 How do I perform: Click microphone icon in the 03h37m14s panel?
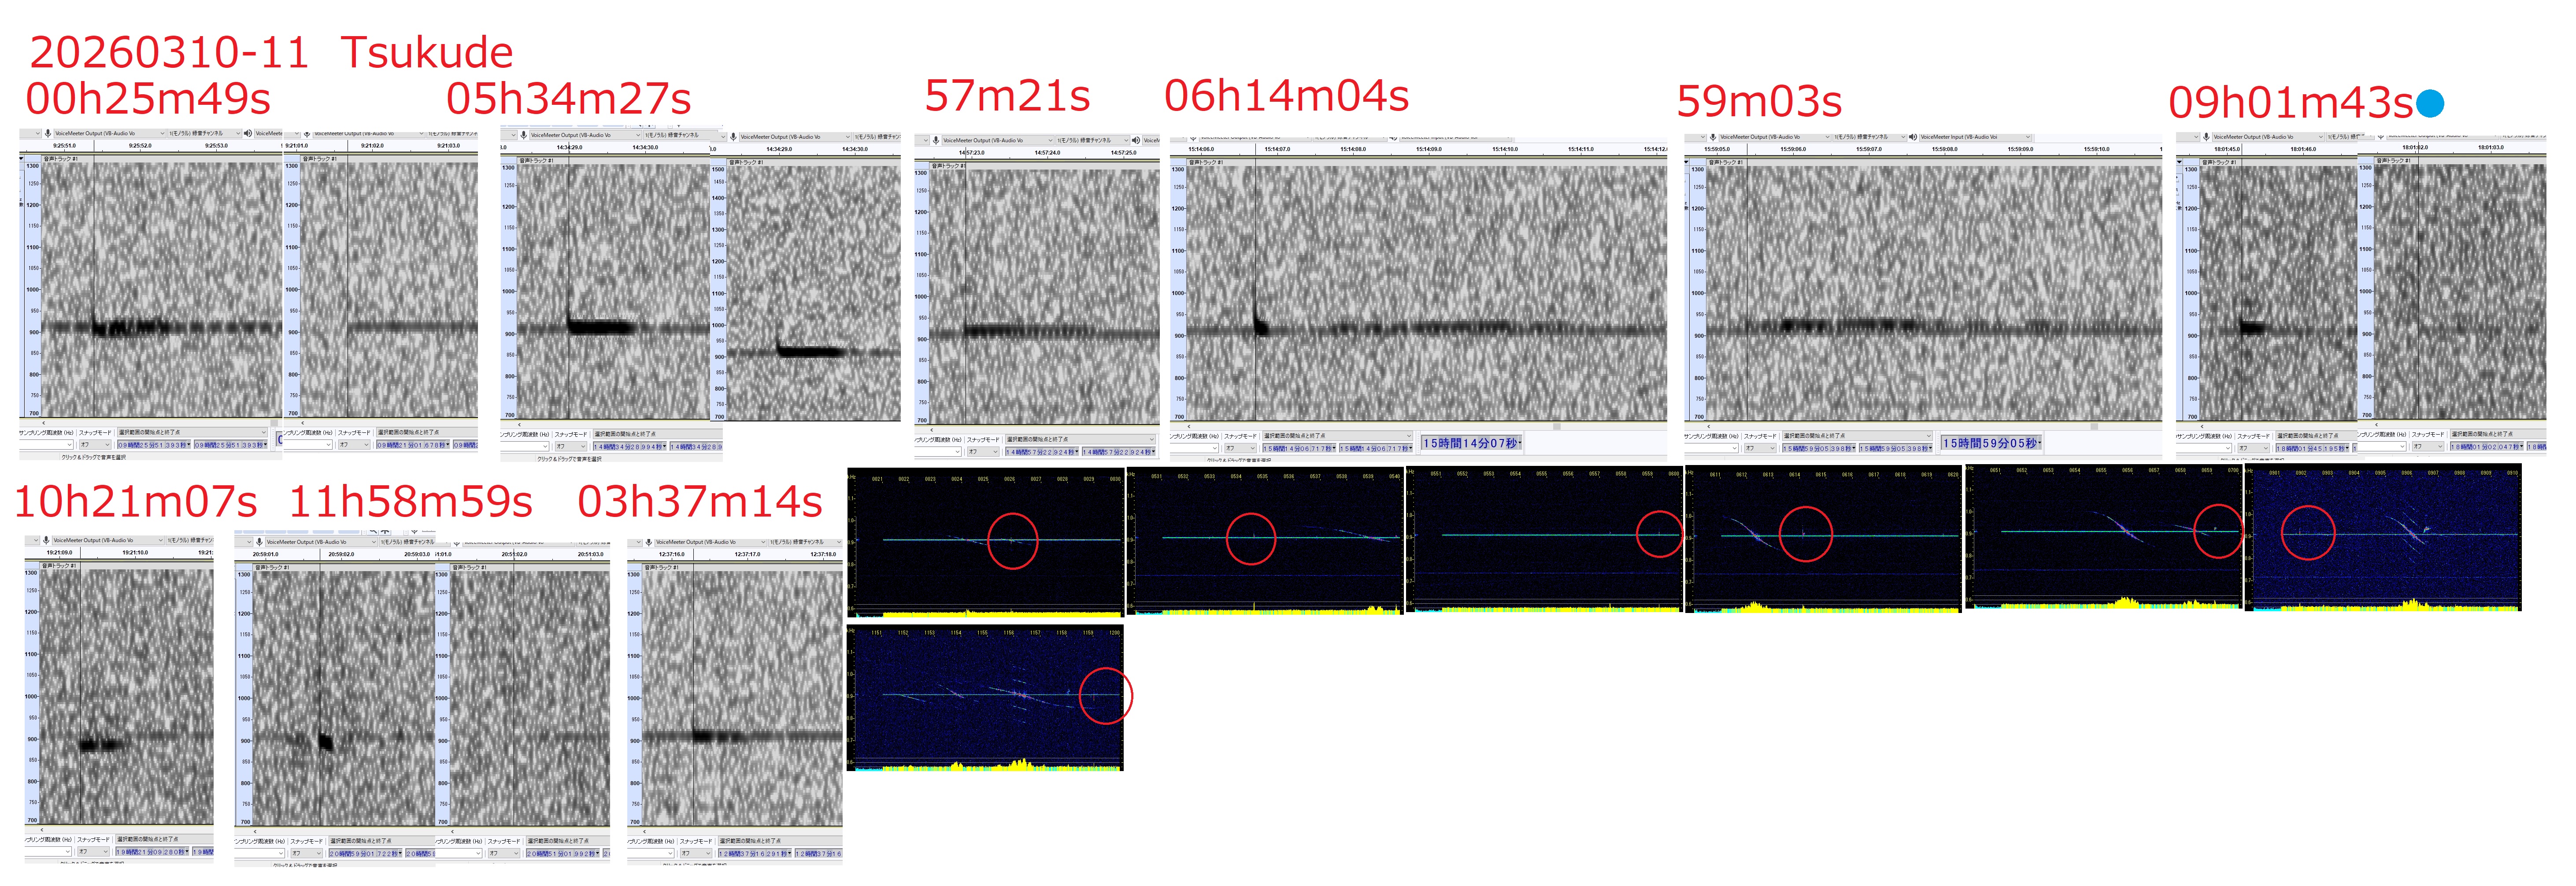(x=648, y=542)
